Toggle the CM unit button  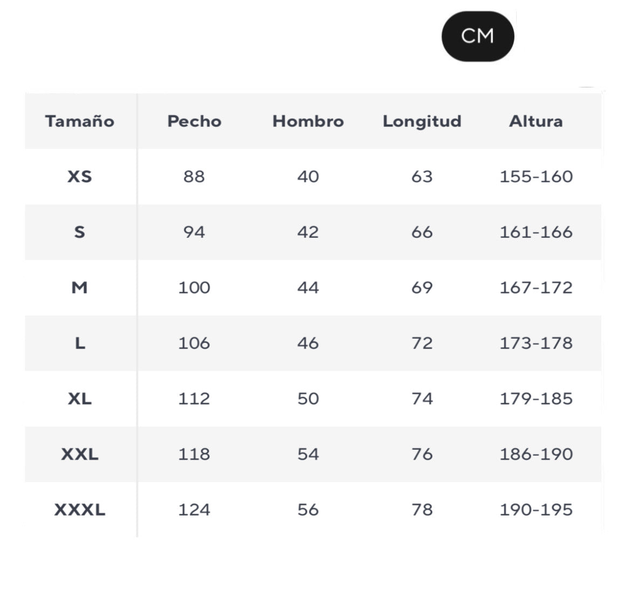pos(477,36)
